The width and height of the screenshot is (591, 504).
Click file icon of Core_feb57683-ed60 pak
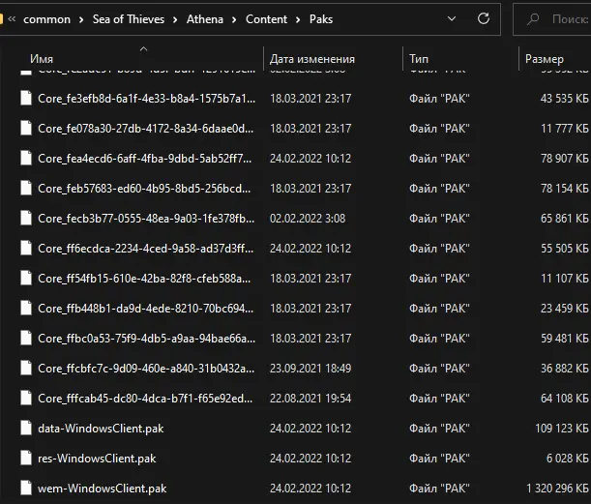click(26, 188)
